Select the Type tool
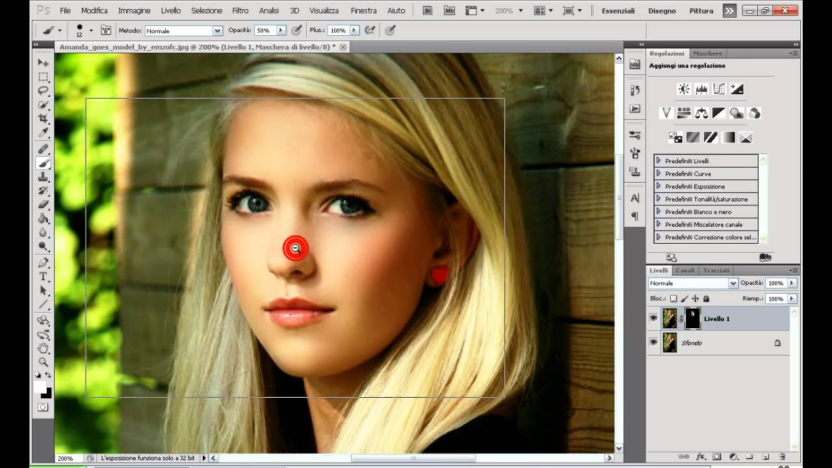This screenshot has height=468, width=832. 43,276
